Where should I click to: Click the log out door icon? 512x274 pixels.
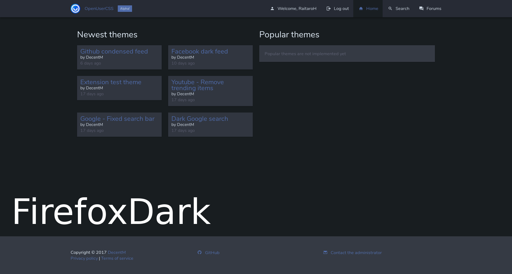click(328, 9)
